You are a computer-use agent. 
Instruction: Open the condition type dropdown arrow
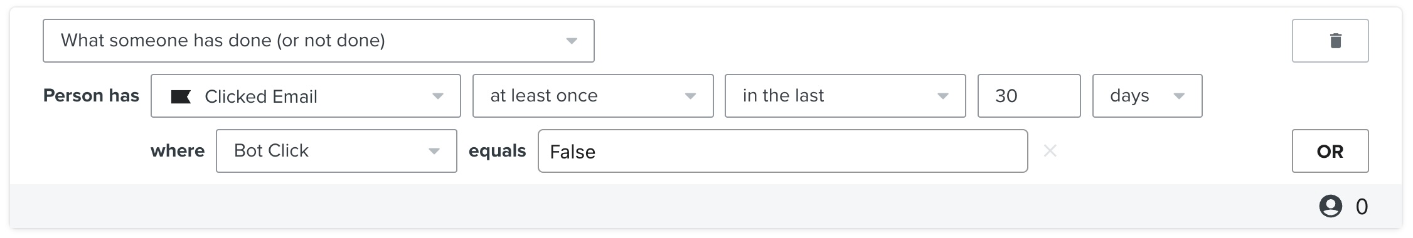pyautogui.click(x=571, y=41)
